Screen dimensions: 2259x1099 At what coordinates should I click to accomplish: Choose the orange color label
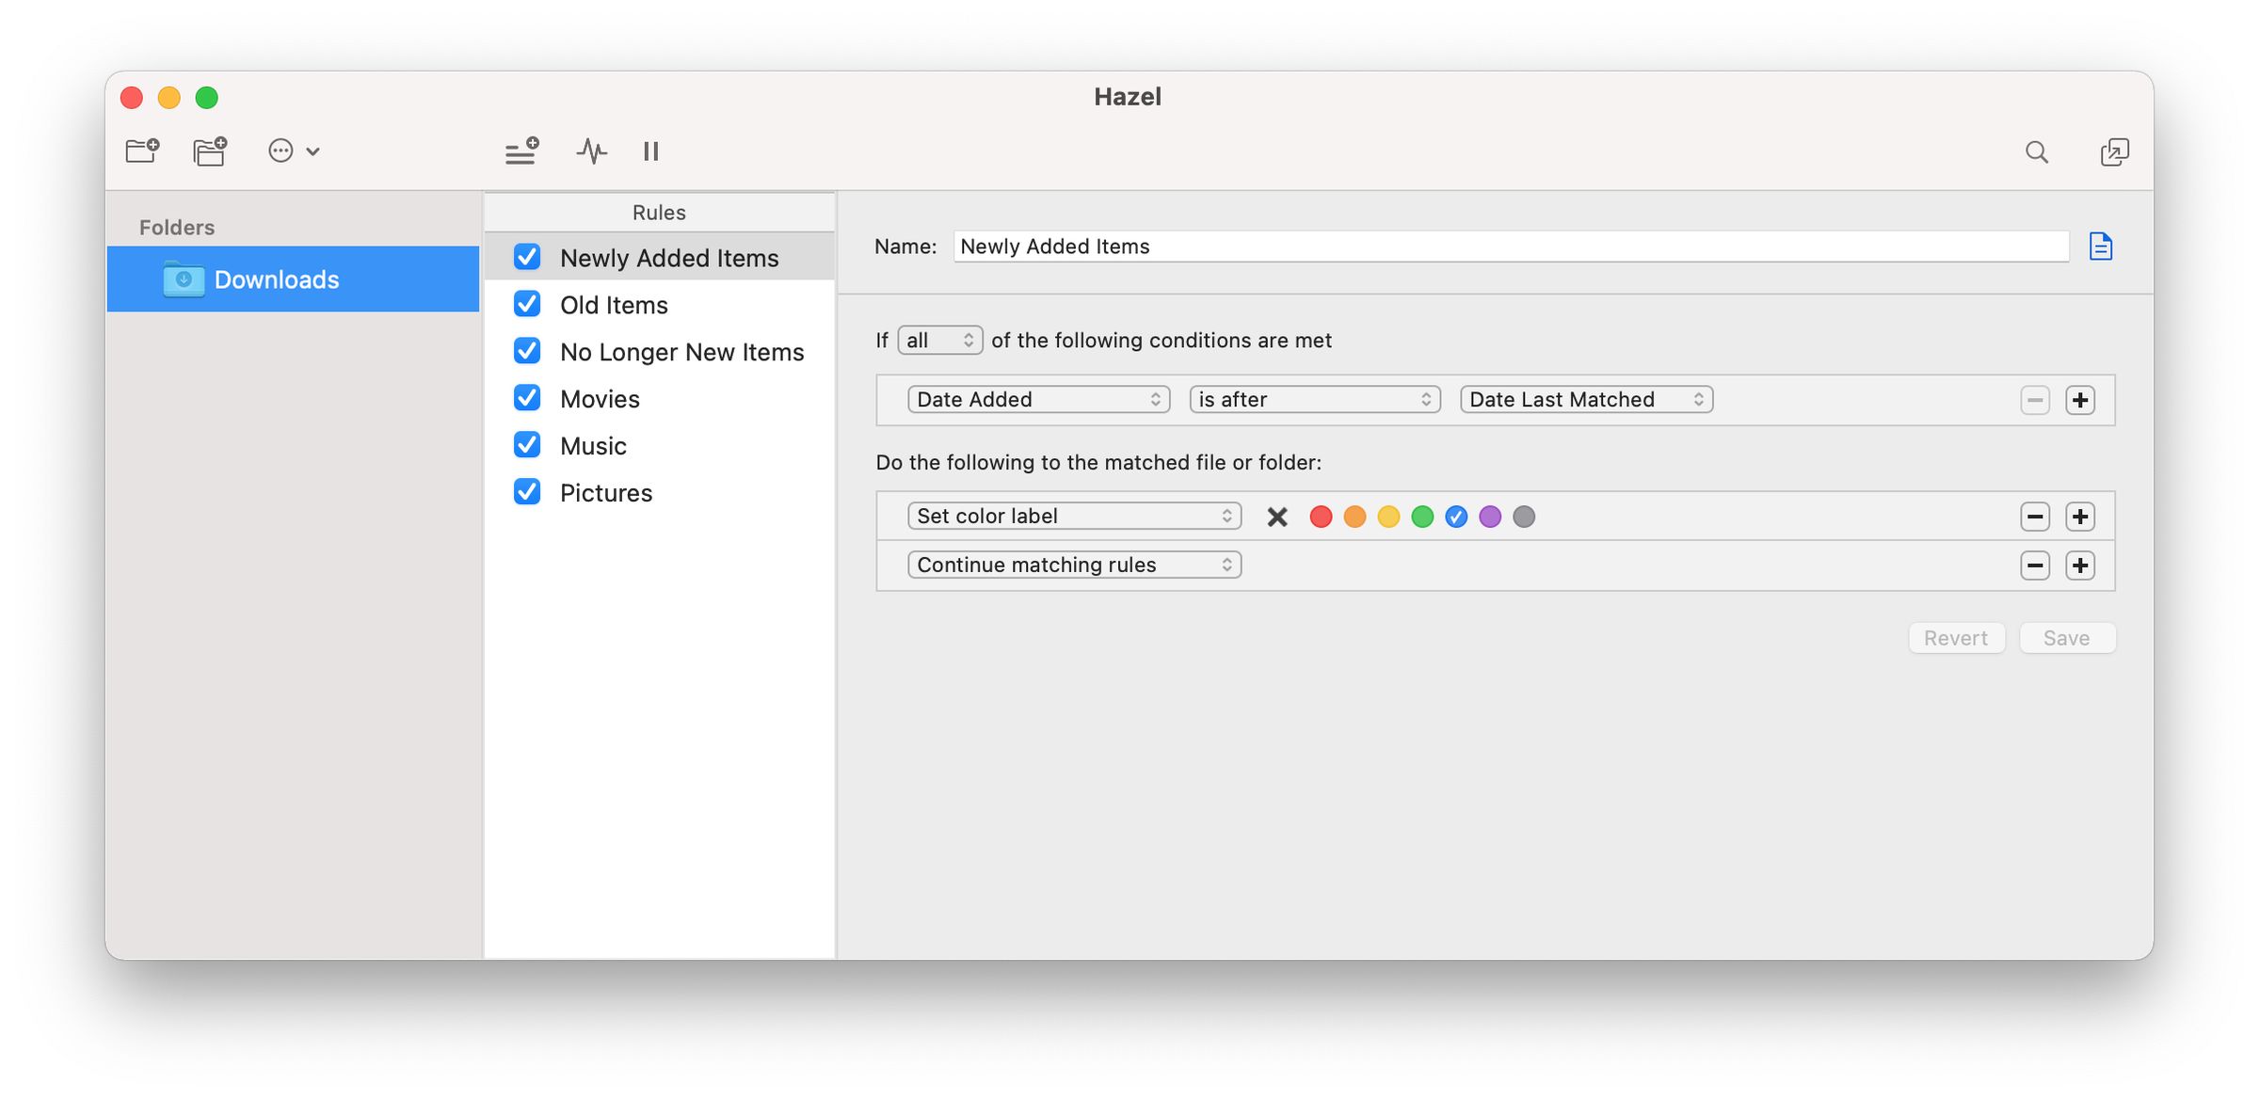(x=1354, y=517)
